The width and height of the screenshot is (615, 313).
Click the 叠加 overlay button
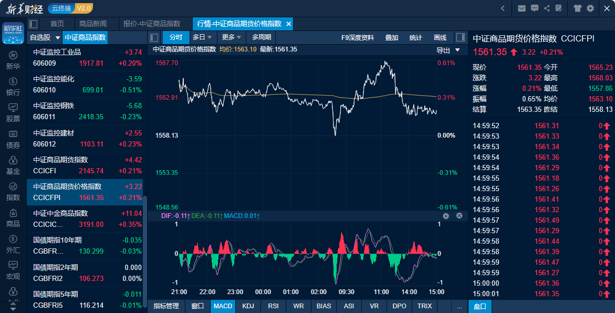(x=391, y=38)
